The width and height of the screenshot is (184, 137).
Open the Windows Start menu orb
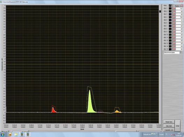click(x=2, y=135)
